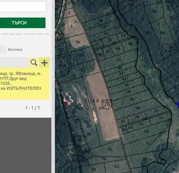Select the Всички filter option
This screenshot has height=173, width=179.
pos(15,50)
